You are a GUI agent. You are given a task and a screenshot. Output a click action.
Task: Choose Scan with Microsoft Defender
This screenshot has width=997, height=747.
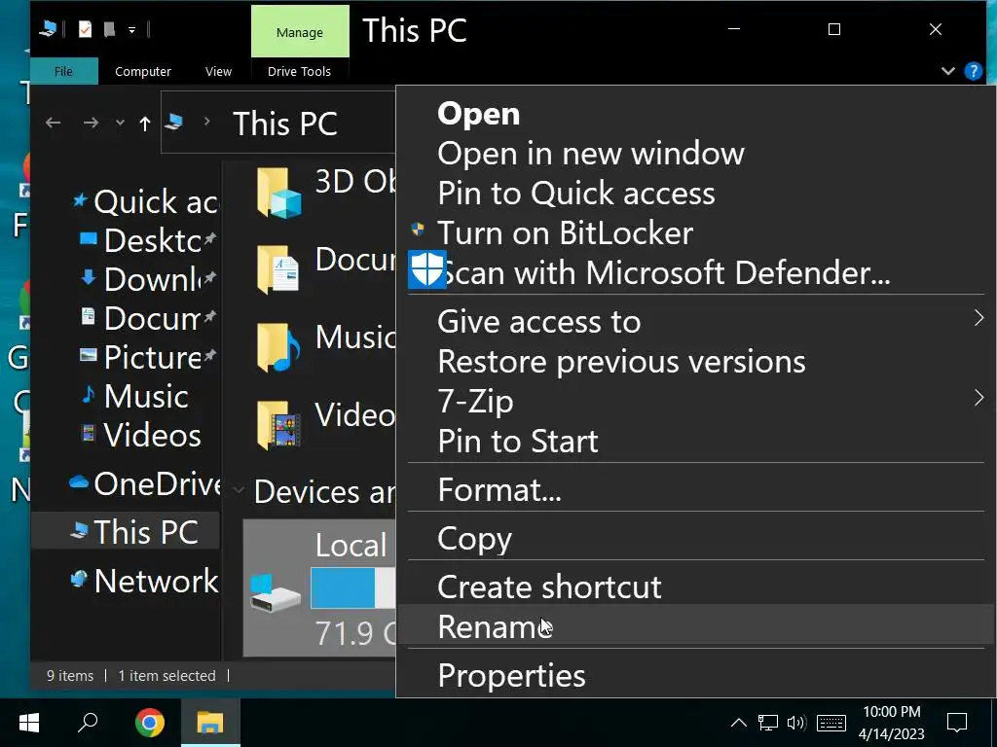click(x=695, y=272)
